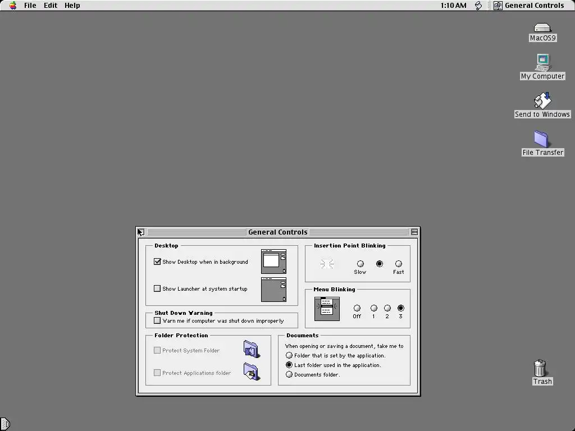This screenshot has width=575, height=431.
Task: Open the Help menu
Action: click(x=72, y=6)
